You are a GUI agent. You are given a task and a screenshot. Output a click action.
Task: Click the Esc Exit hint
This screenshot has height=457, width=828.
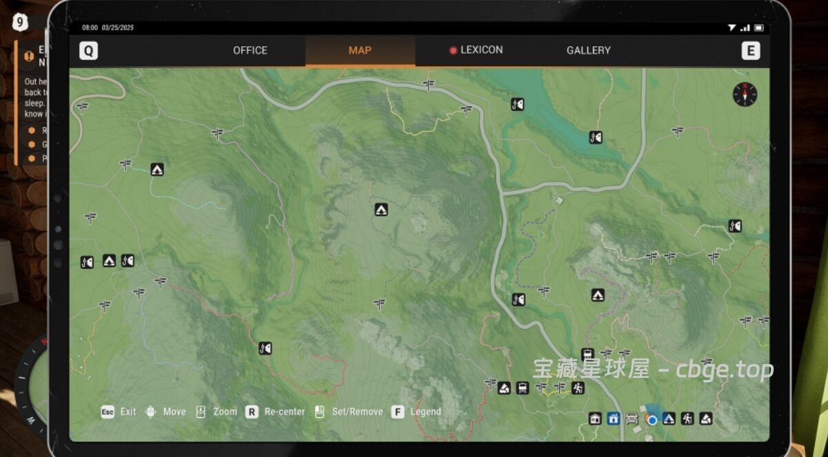119,412
